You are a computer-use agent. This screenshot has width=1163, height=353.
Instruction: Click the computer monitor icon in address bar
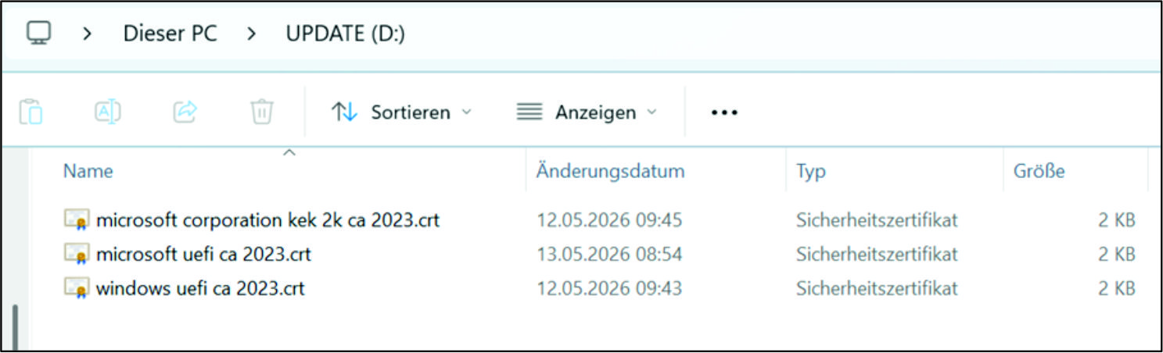[38, 34]
